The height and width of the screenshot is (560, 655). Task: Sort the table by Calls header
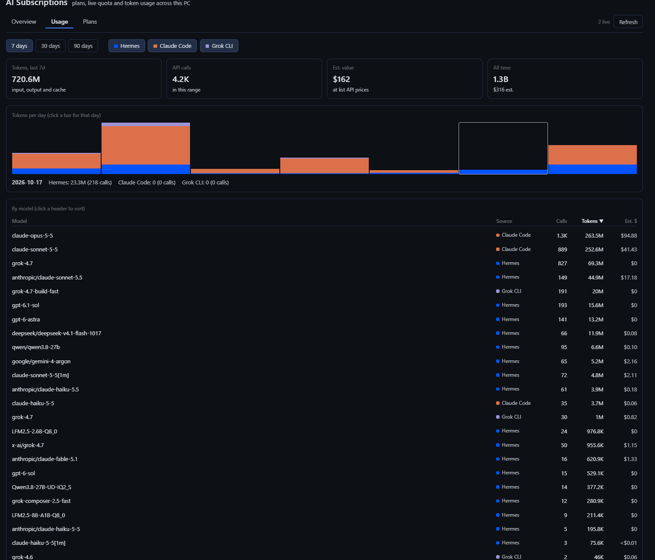point(562,221)
